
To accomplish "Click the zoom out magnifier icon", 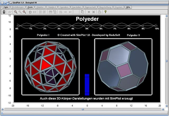I will pos(16,12).
